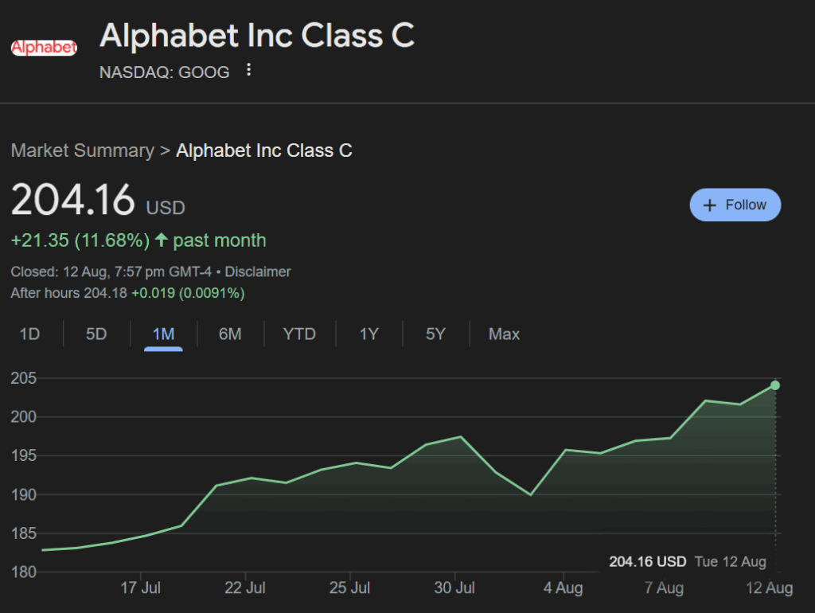Switch to the 5Y chart view

click(435, 334)
